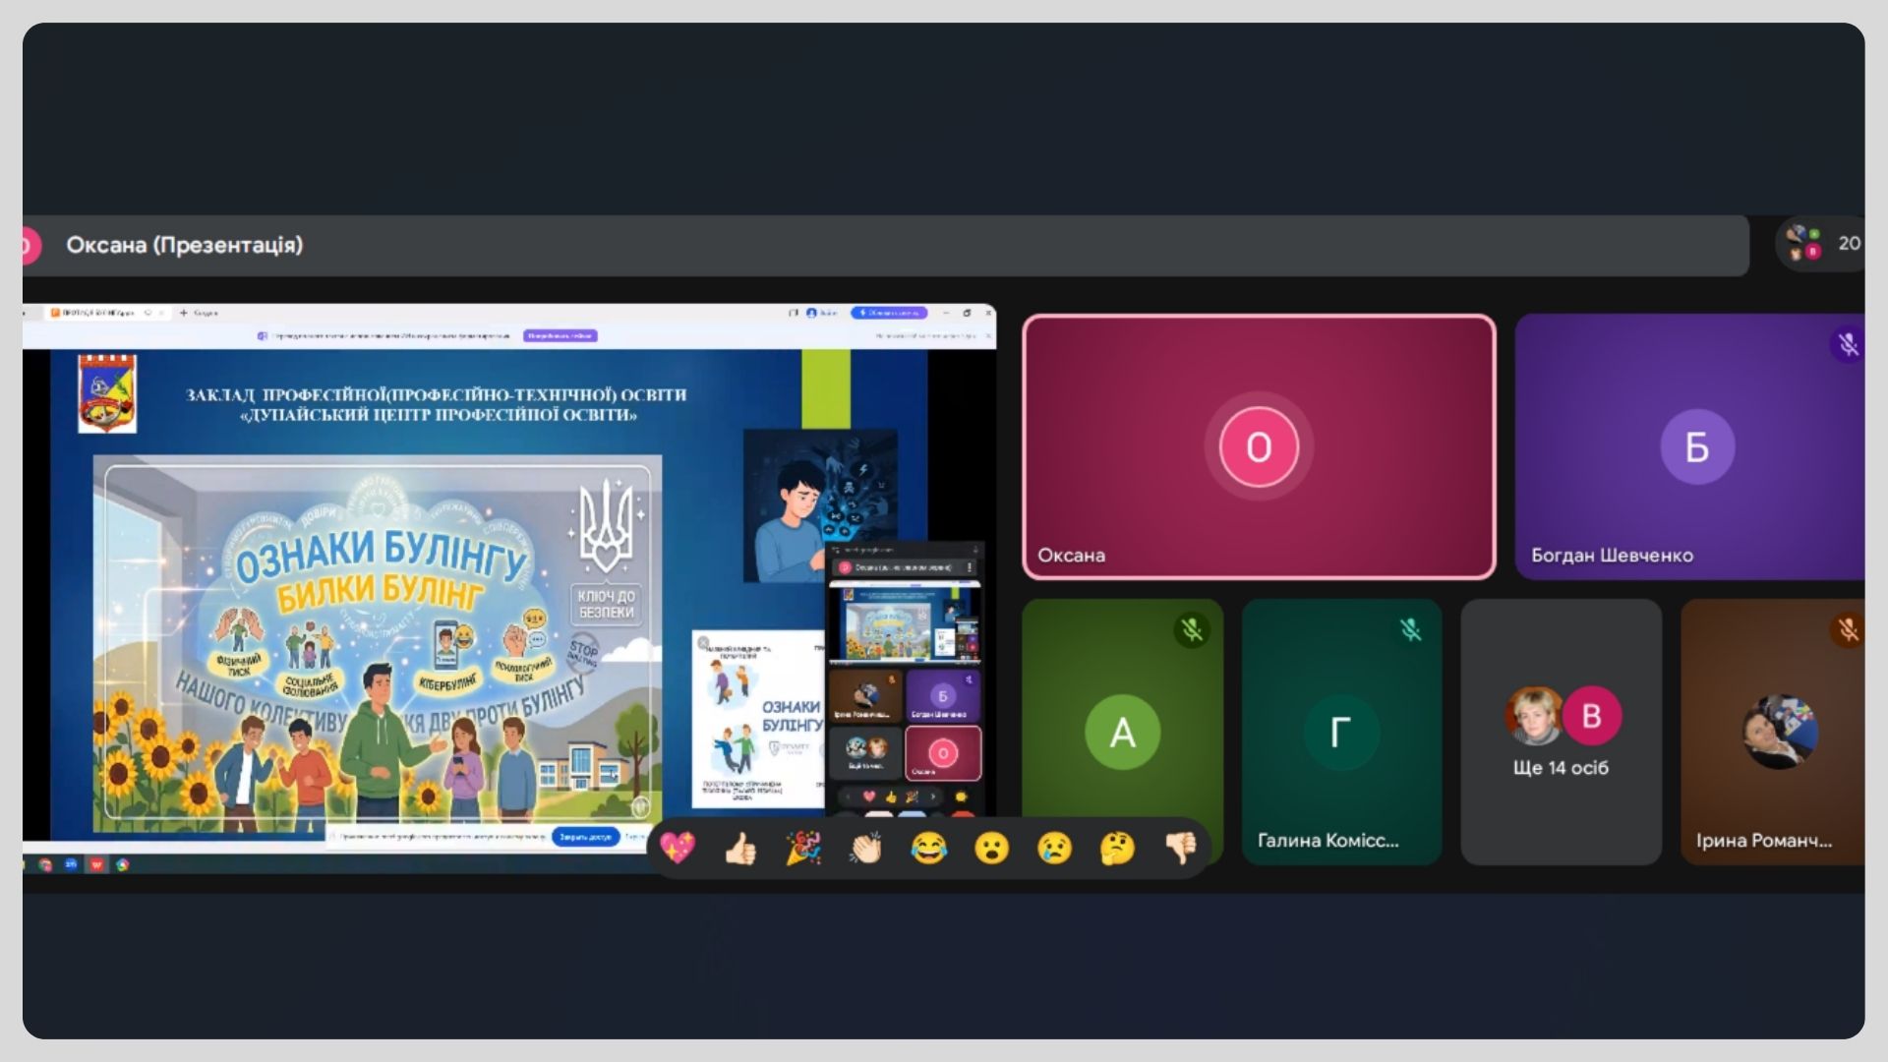
Task: Expand the 'Ще 14 осіб' participants tile
Action: pos(1561,733)
